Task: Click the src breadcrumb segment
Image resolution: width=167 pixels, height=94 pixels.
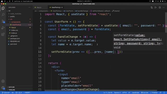Action: coord(36,11)
